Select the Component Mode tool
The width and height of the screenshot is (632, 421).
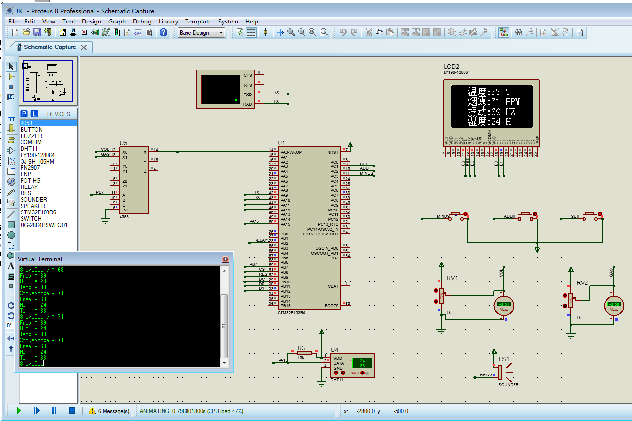(x=11, y=76)
